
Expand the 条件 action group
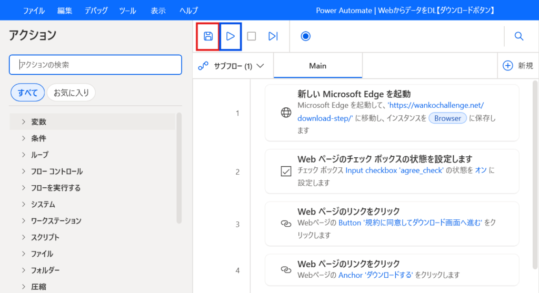[x=92, y=138]
